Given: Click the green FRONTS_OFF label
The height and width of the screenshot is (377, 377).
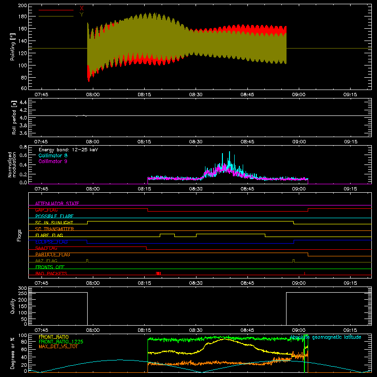Looking at the screenshot, I should [x=50, y=267].
